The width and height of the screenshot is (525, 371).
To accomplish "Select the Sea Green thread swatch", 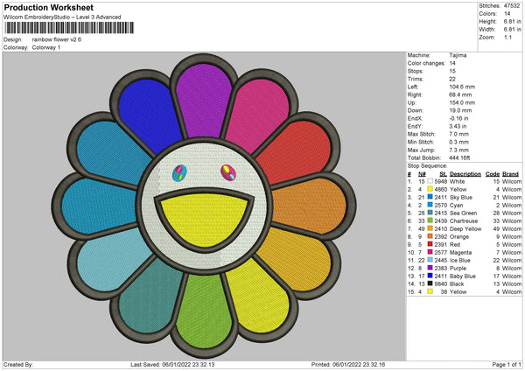I will (430, 213).
